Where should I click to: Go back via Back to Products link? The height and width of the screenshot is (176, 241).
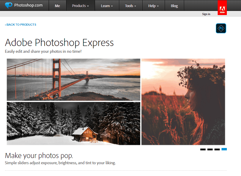point(20,24)
